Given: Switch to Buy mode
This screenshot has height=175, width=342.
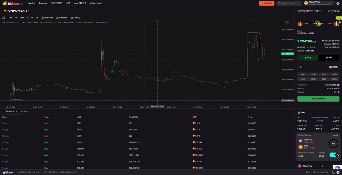Looking at the screenshot, I should pos(308,57).
